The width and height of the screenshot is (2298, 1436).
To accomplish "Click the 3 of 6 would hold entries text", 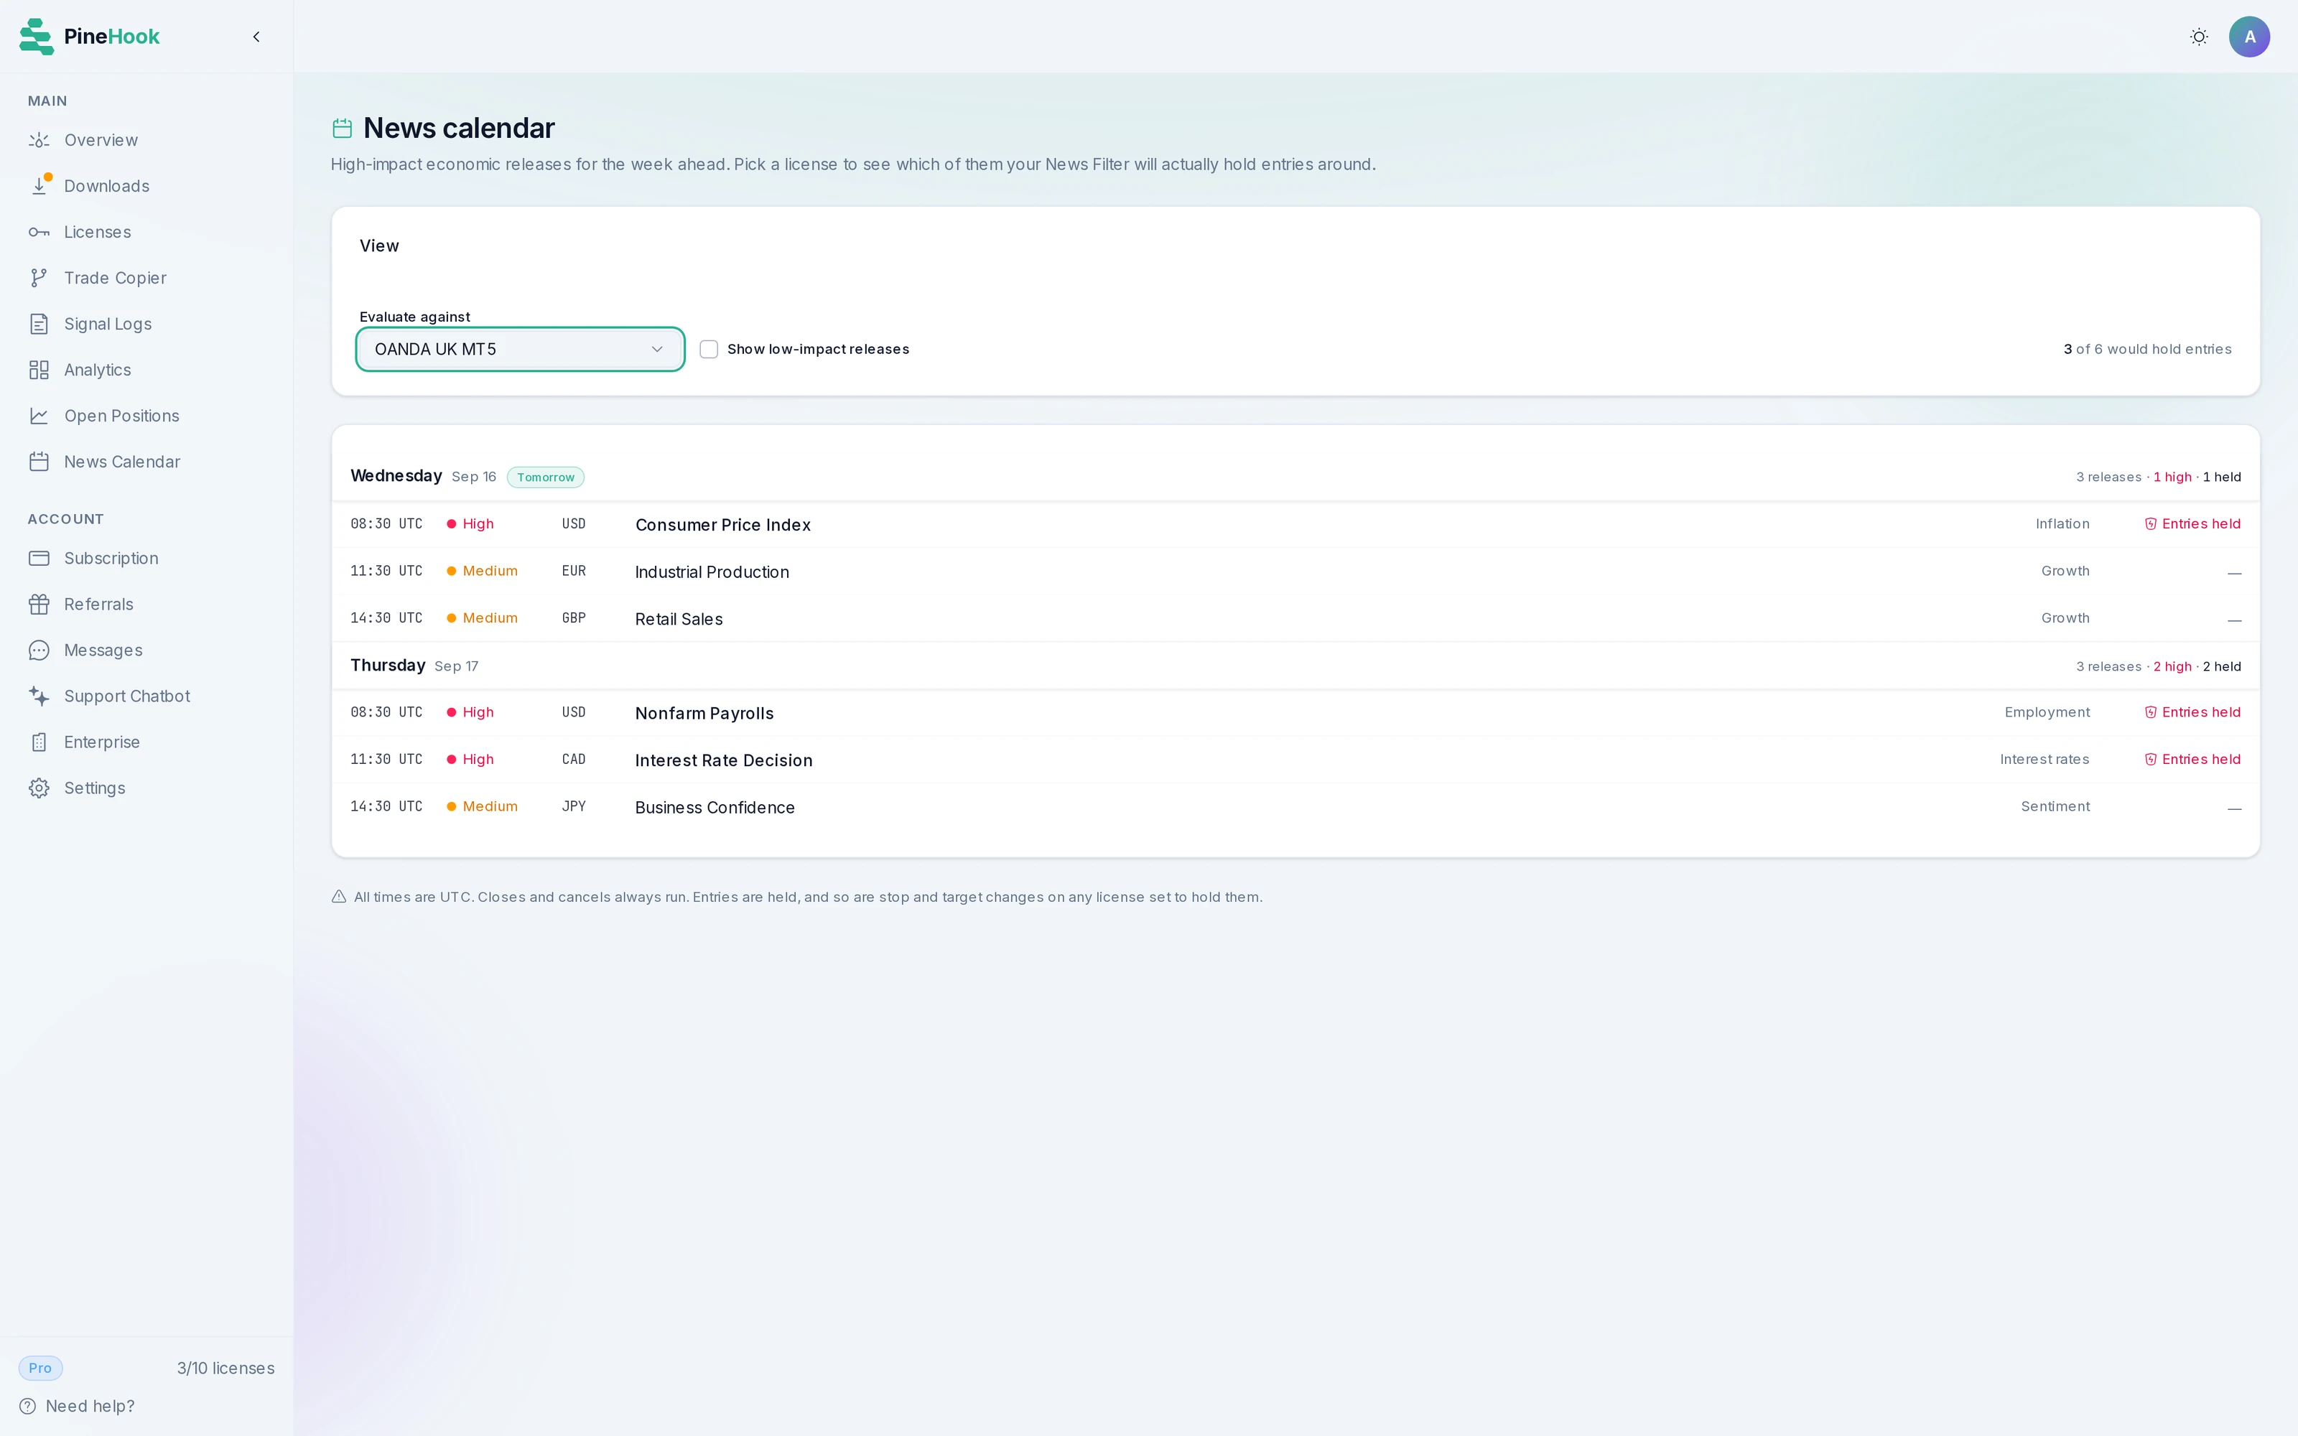I will 2147,350.
